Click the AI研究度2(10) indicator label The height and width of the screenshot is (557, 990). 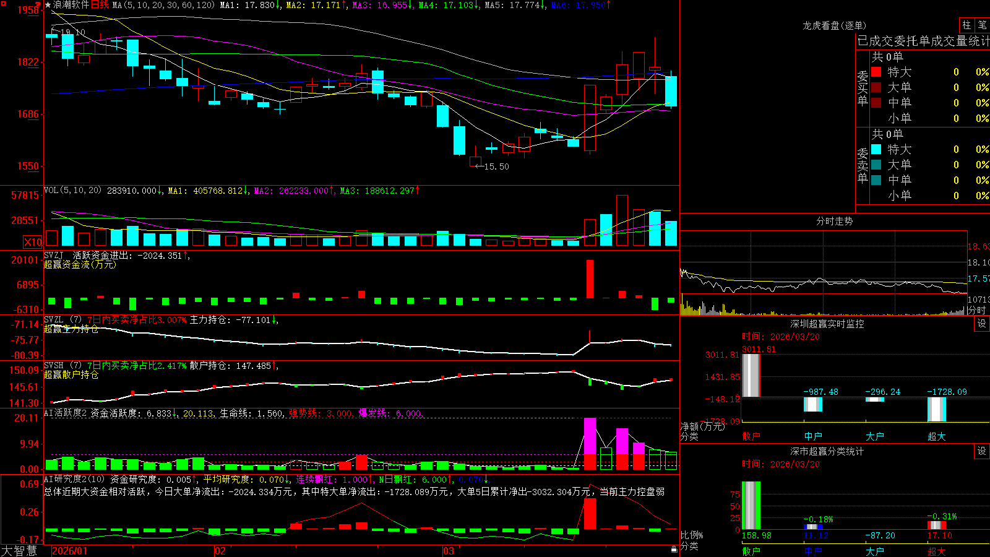(x=74, y=479)
